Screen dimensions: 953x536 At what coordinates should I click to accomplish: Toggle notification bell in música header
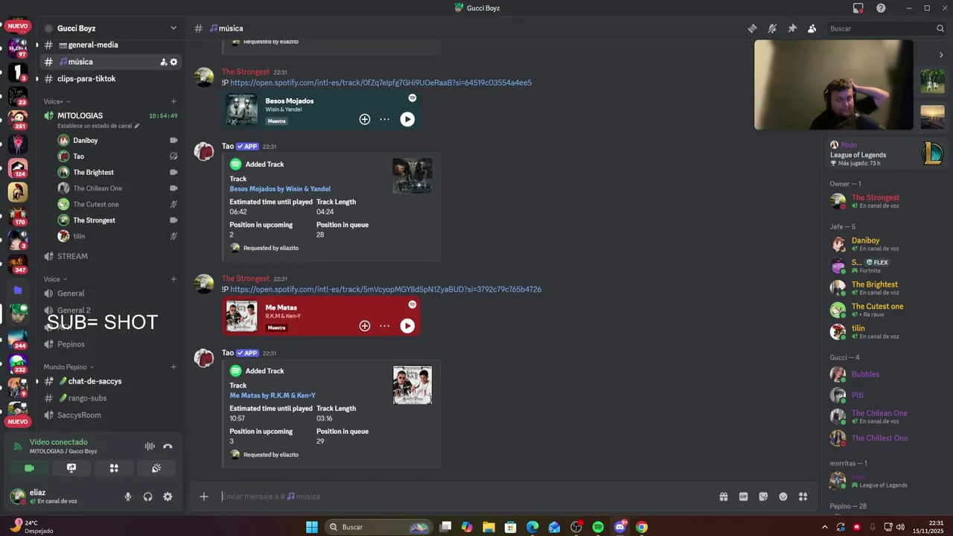tap(773, 28)
